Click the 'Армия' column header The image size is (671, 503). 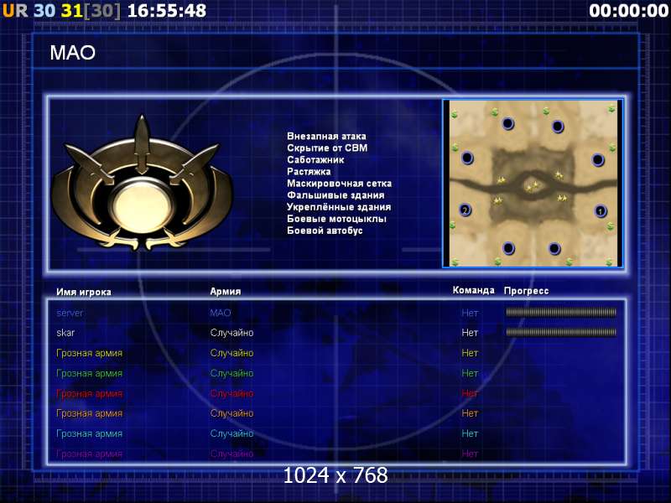point(225,291)
